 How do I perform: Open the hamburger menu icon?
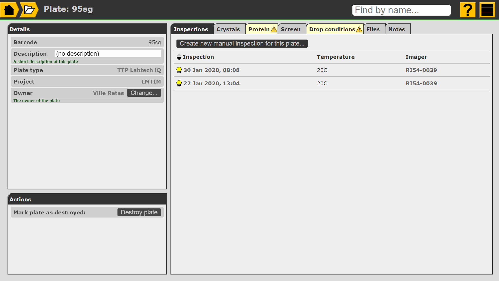487,10
